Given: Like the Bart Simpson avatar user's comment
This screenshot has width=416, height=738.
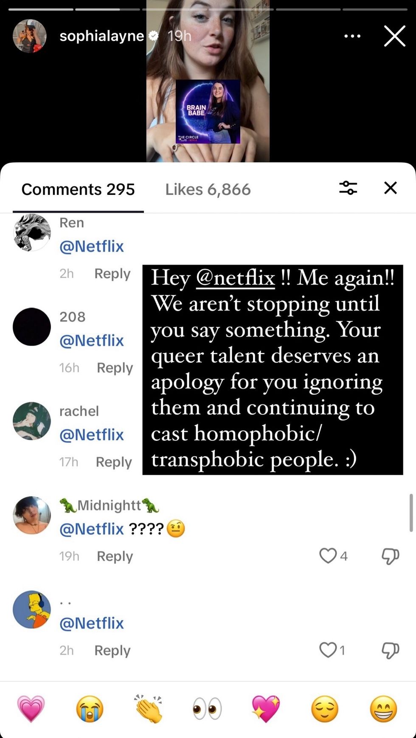Looking at the screenshot, I should [328, 650].
